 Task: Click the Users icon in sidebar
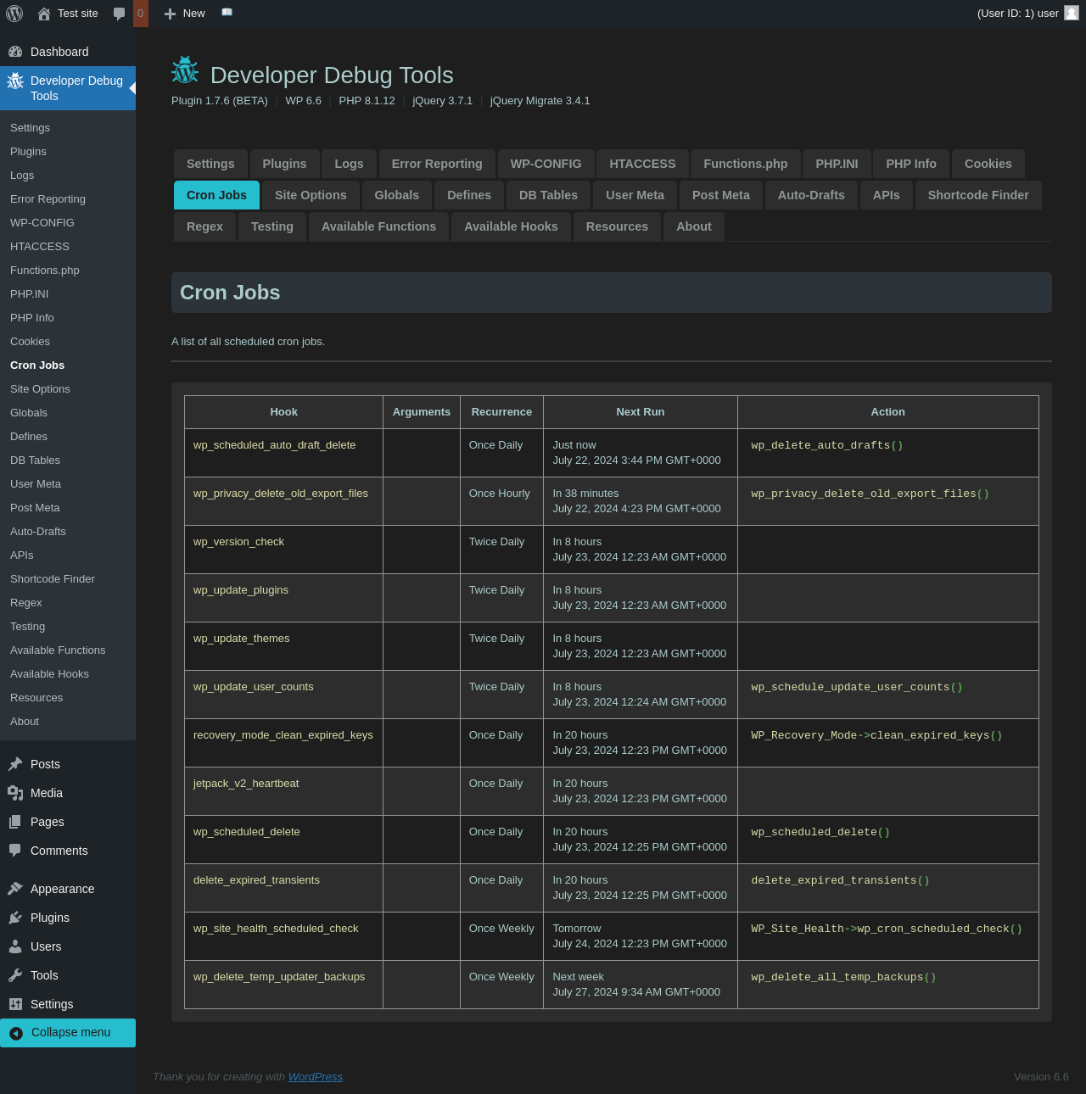[15, 946]
